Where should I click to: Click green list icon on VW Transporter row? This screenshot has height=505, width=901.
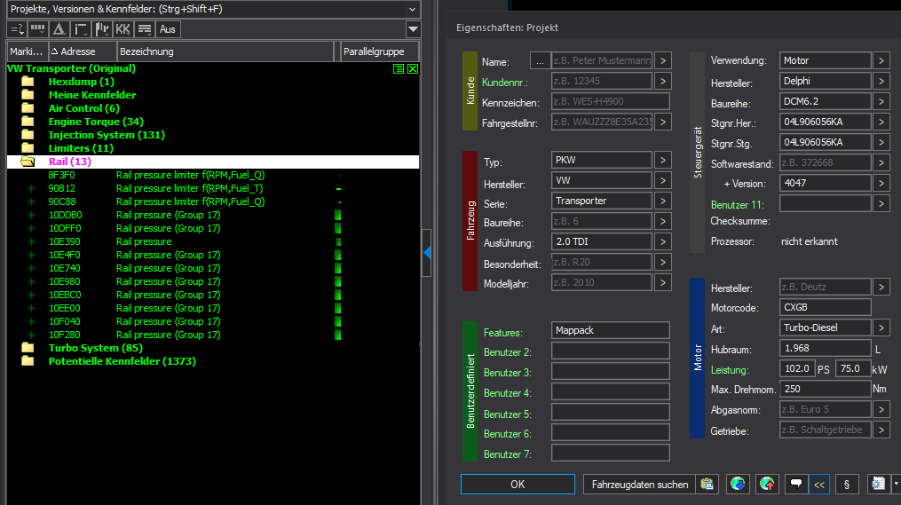tap(399, 68)
